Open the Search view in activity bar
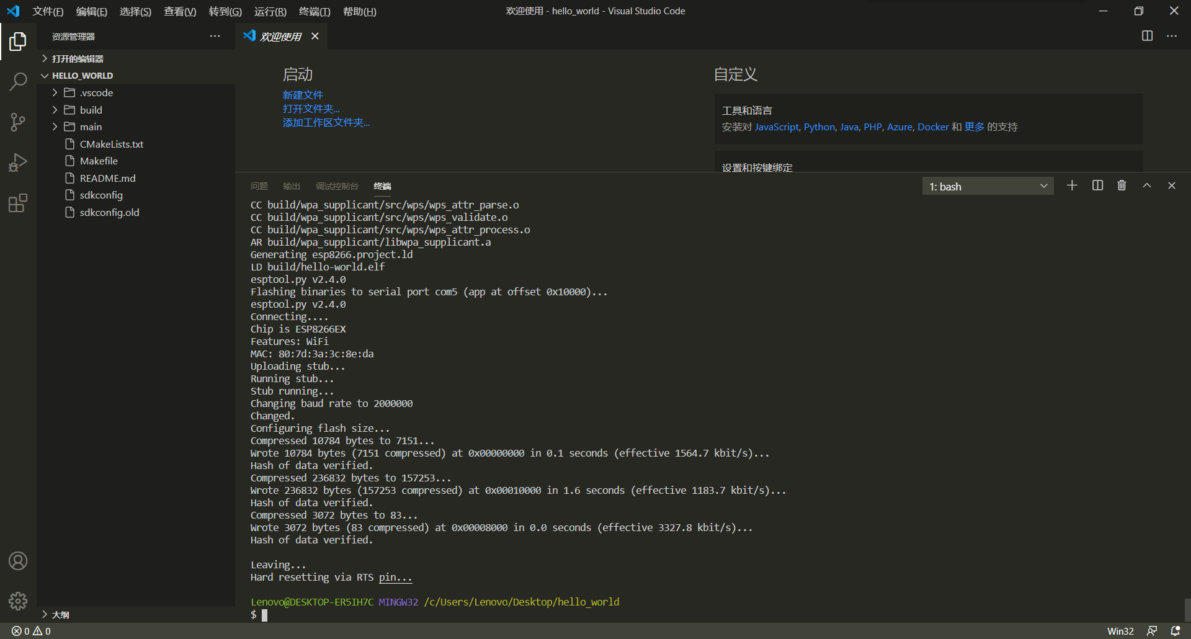Viewport: 1191px width, 639px height. point(18,82)
